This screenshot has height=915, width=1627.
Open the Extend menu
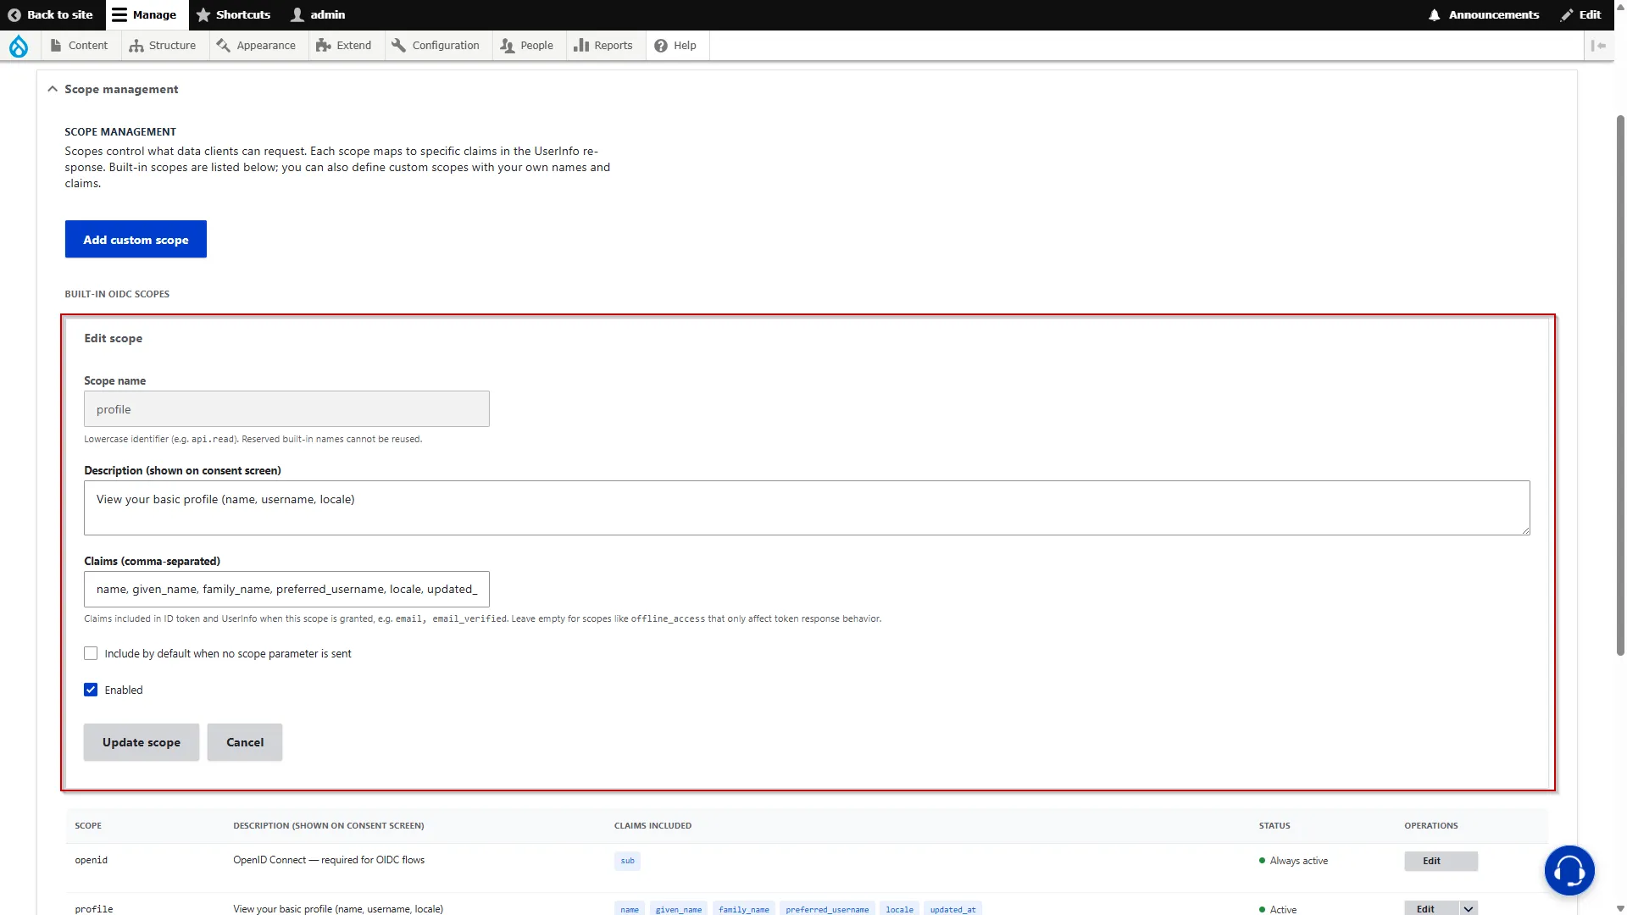pos(344,46)
